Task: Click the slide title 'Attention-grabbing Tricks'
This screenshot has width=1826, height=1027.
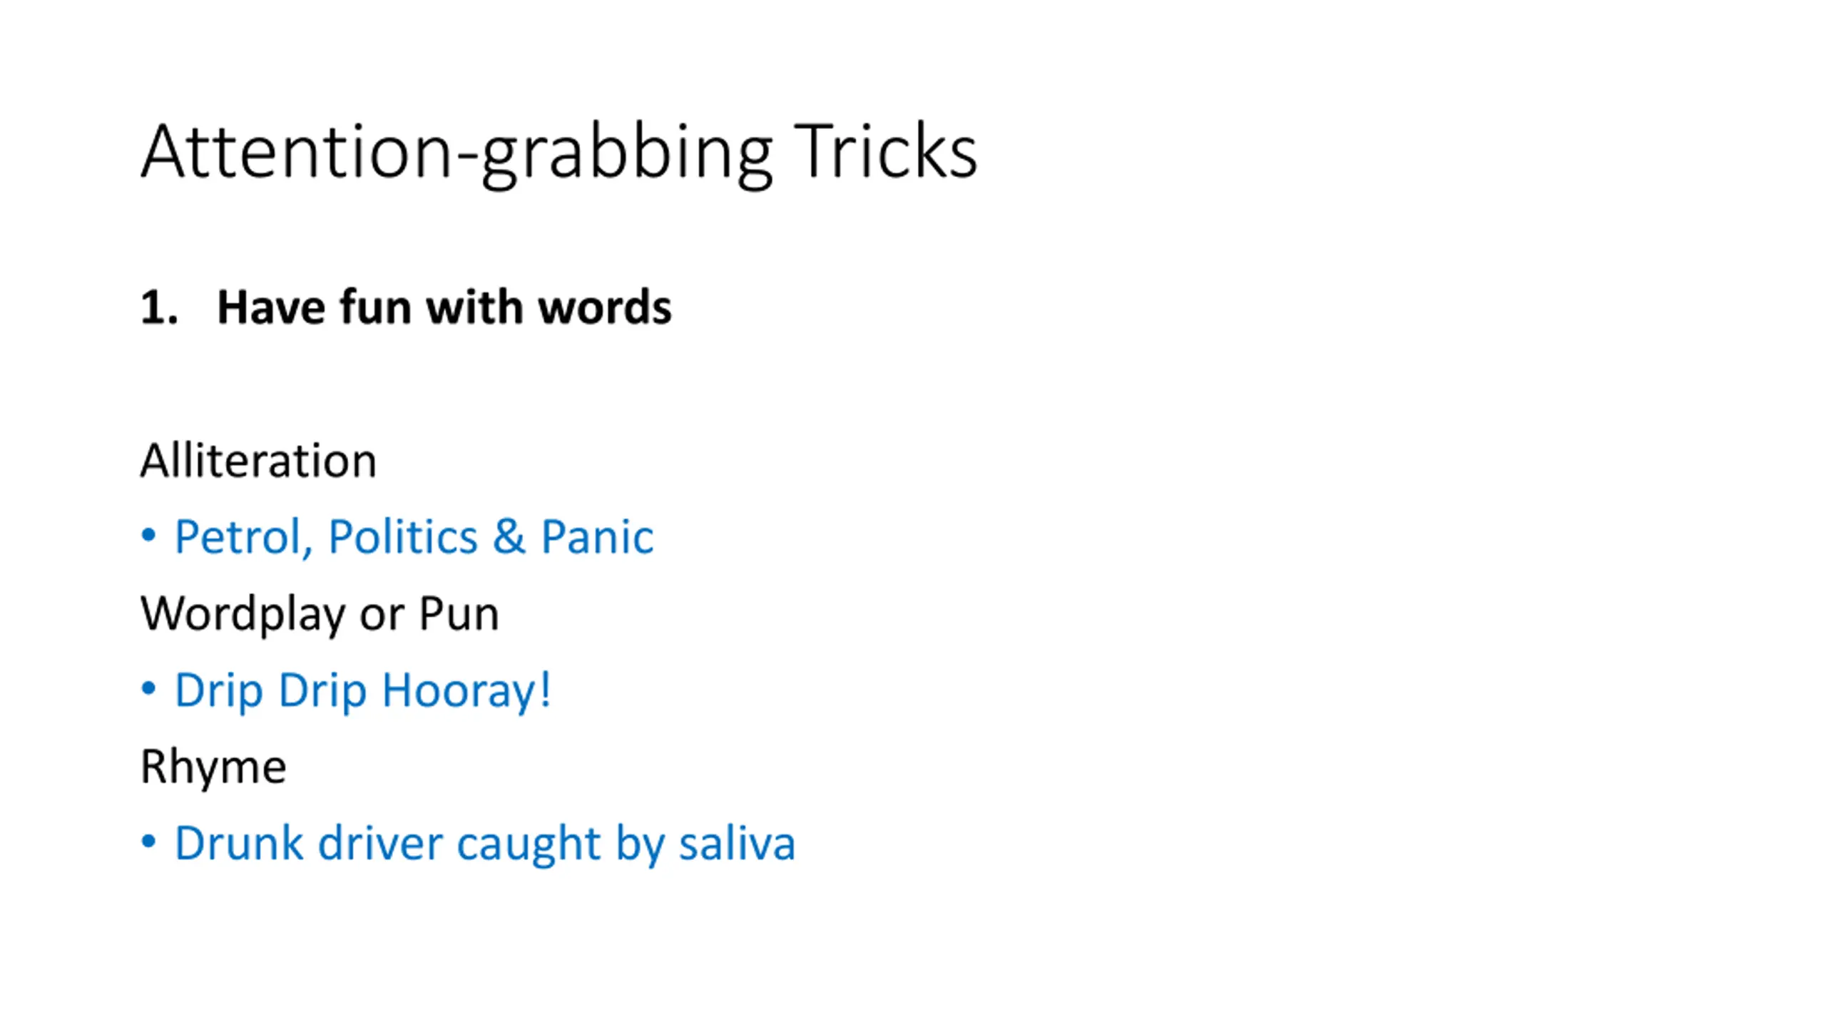Action: click(x=558, y=153)
